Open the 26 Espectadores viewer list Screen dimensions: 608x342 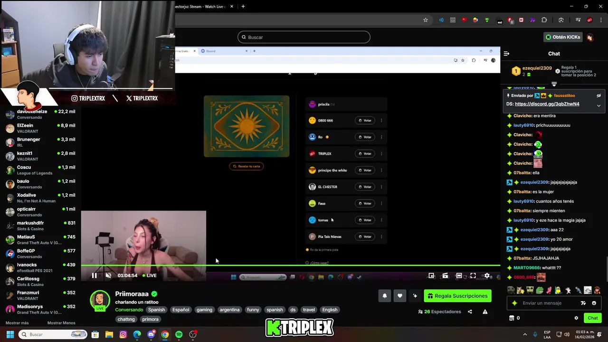[439, 312]
